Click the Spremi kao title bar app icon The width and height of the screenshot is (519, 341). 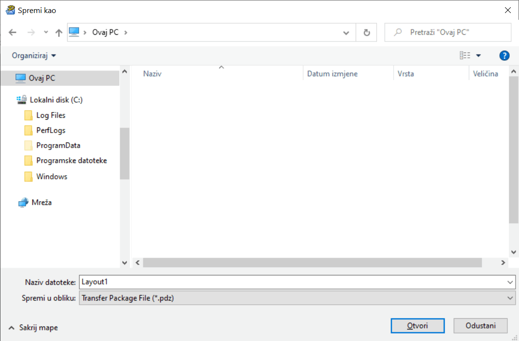[11, 10]
